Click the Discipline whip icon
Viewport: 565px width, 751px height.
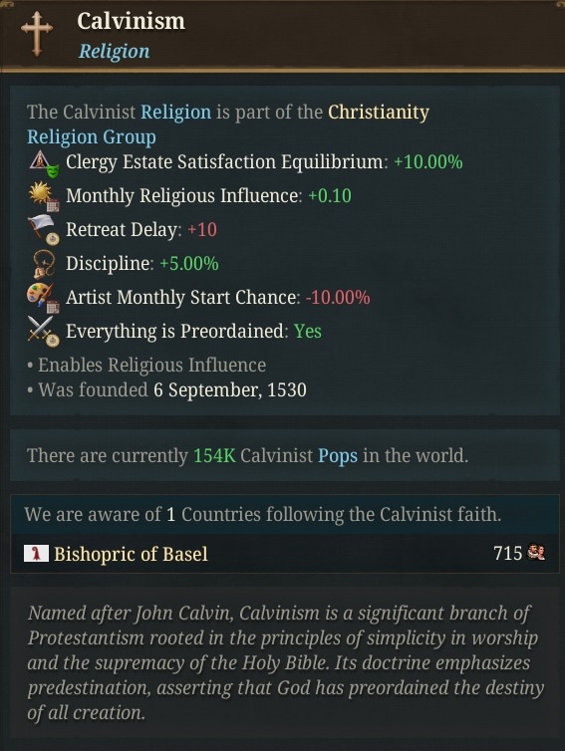(x=44, y=264)
